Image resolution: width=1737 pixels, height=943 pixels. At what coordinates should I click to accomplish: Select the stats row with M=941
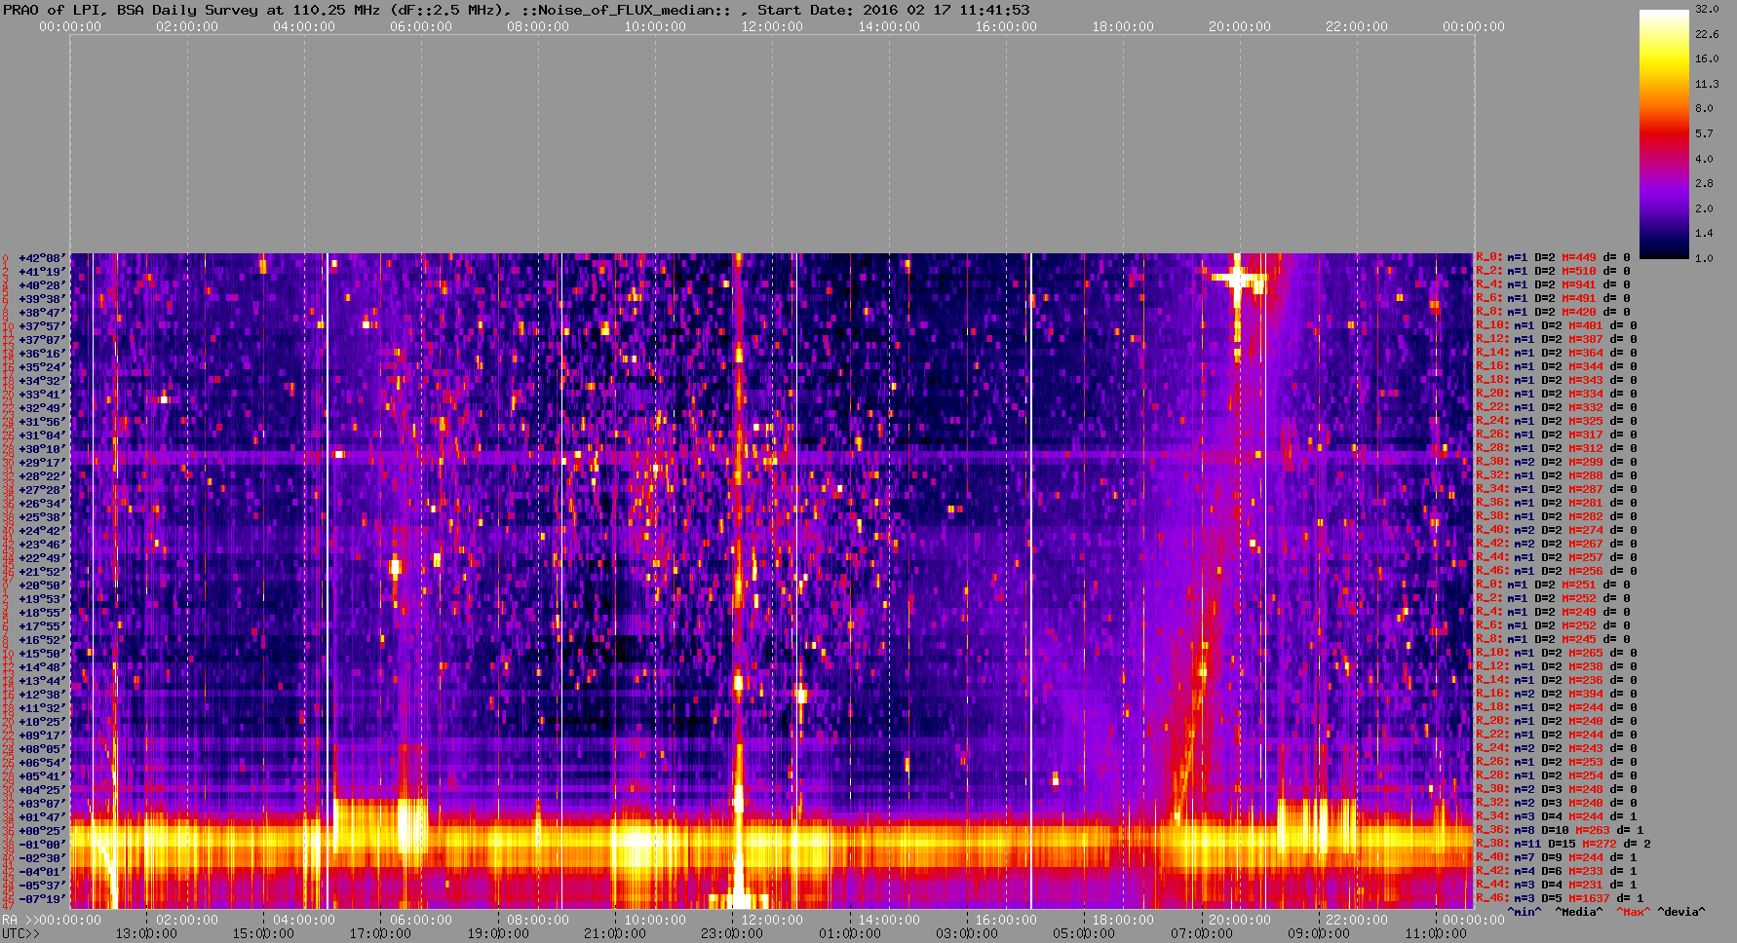[1553, 285]
